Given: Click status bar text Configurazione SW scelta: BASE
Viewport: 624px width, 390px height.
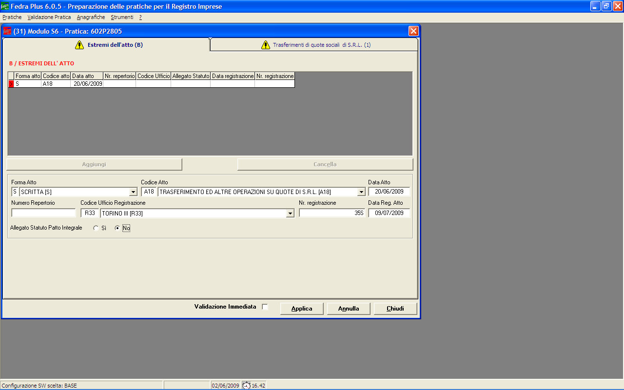Looking at the screenshot, I should (x=39, y=386).
